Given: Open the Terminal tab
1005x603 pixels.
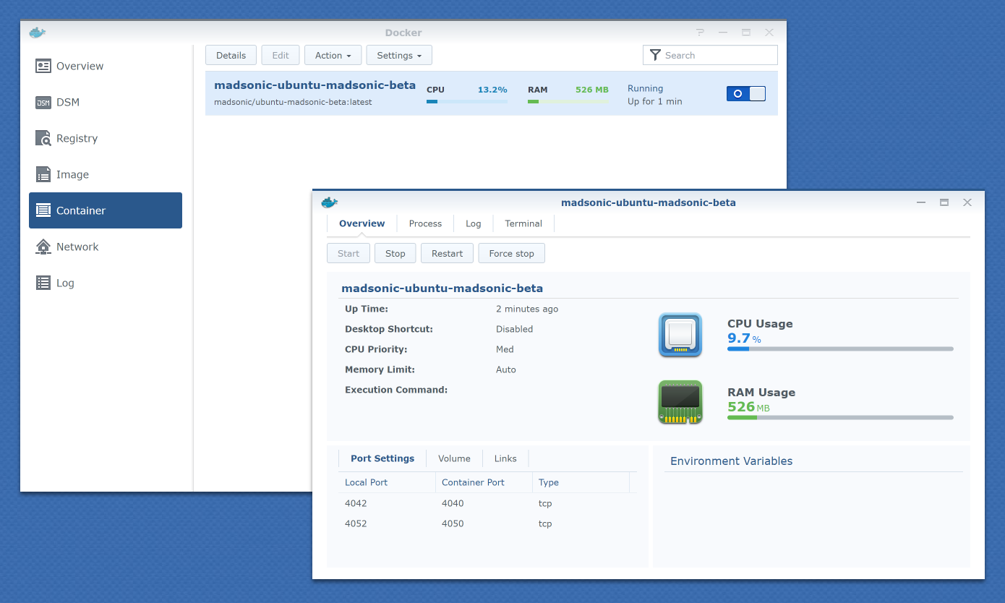Looking at the screenshot, I should click(x=523, y=223).
